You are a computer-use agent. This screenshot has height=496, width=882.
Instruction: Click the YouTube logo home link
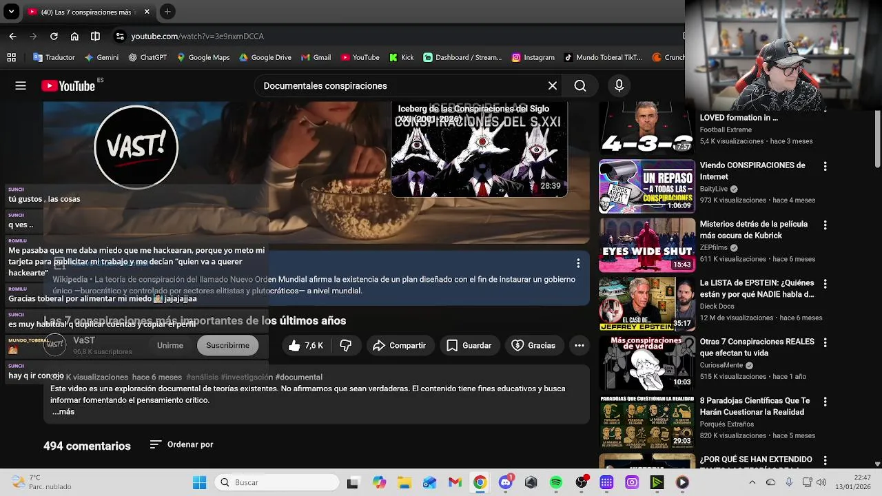tap(68, 85)
